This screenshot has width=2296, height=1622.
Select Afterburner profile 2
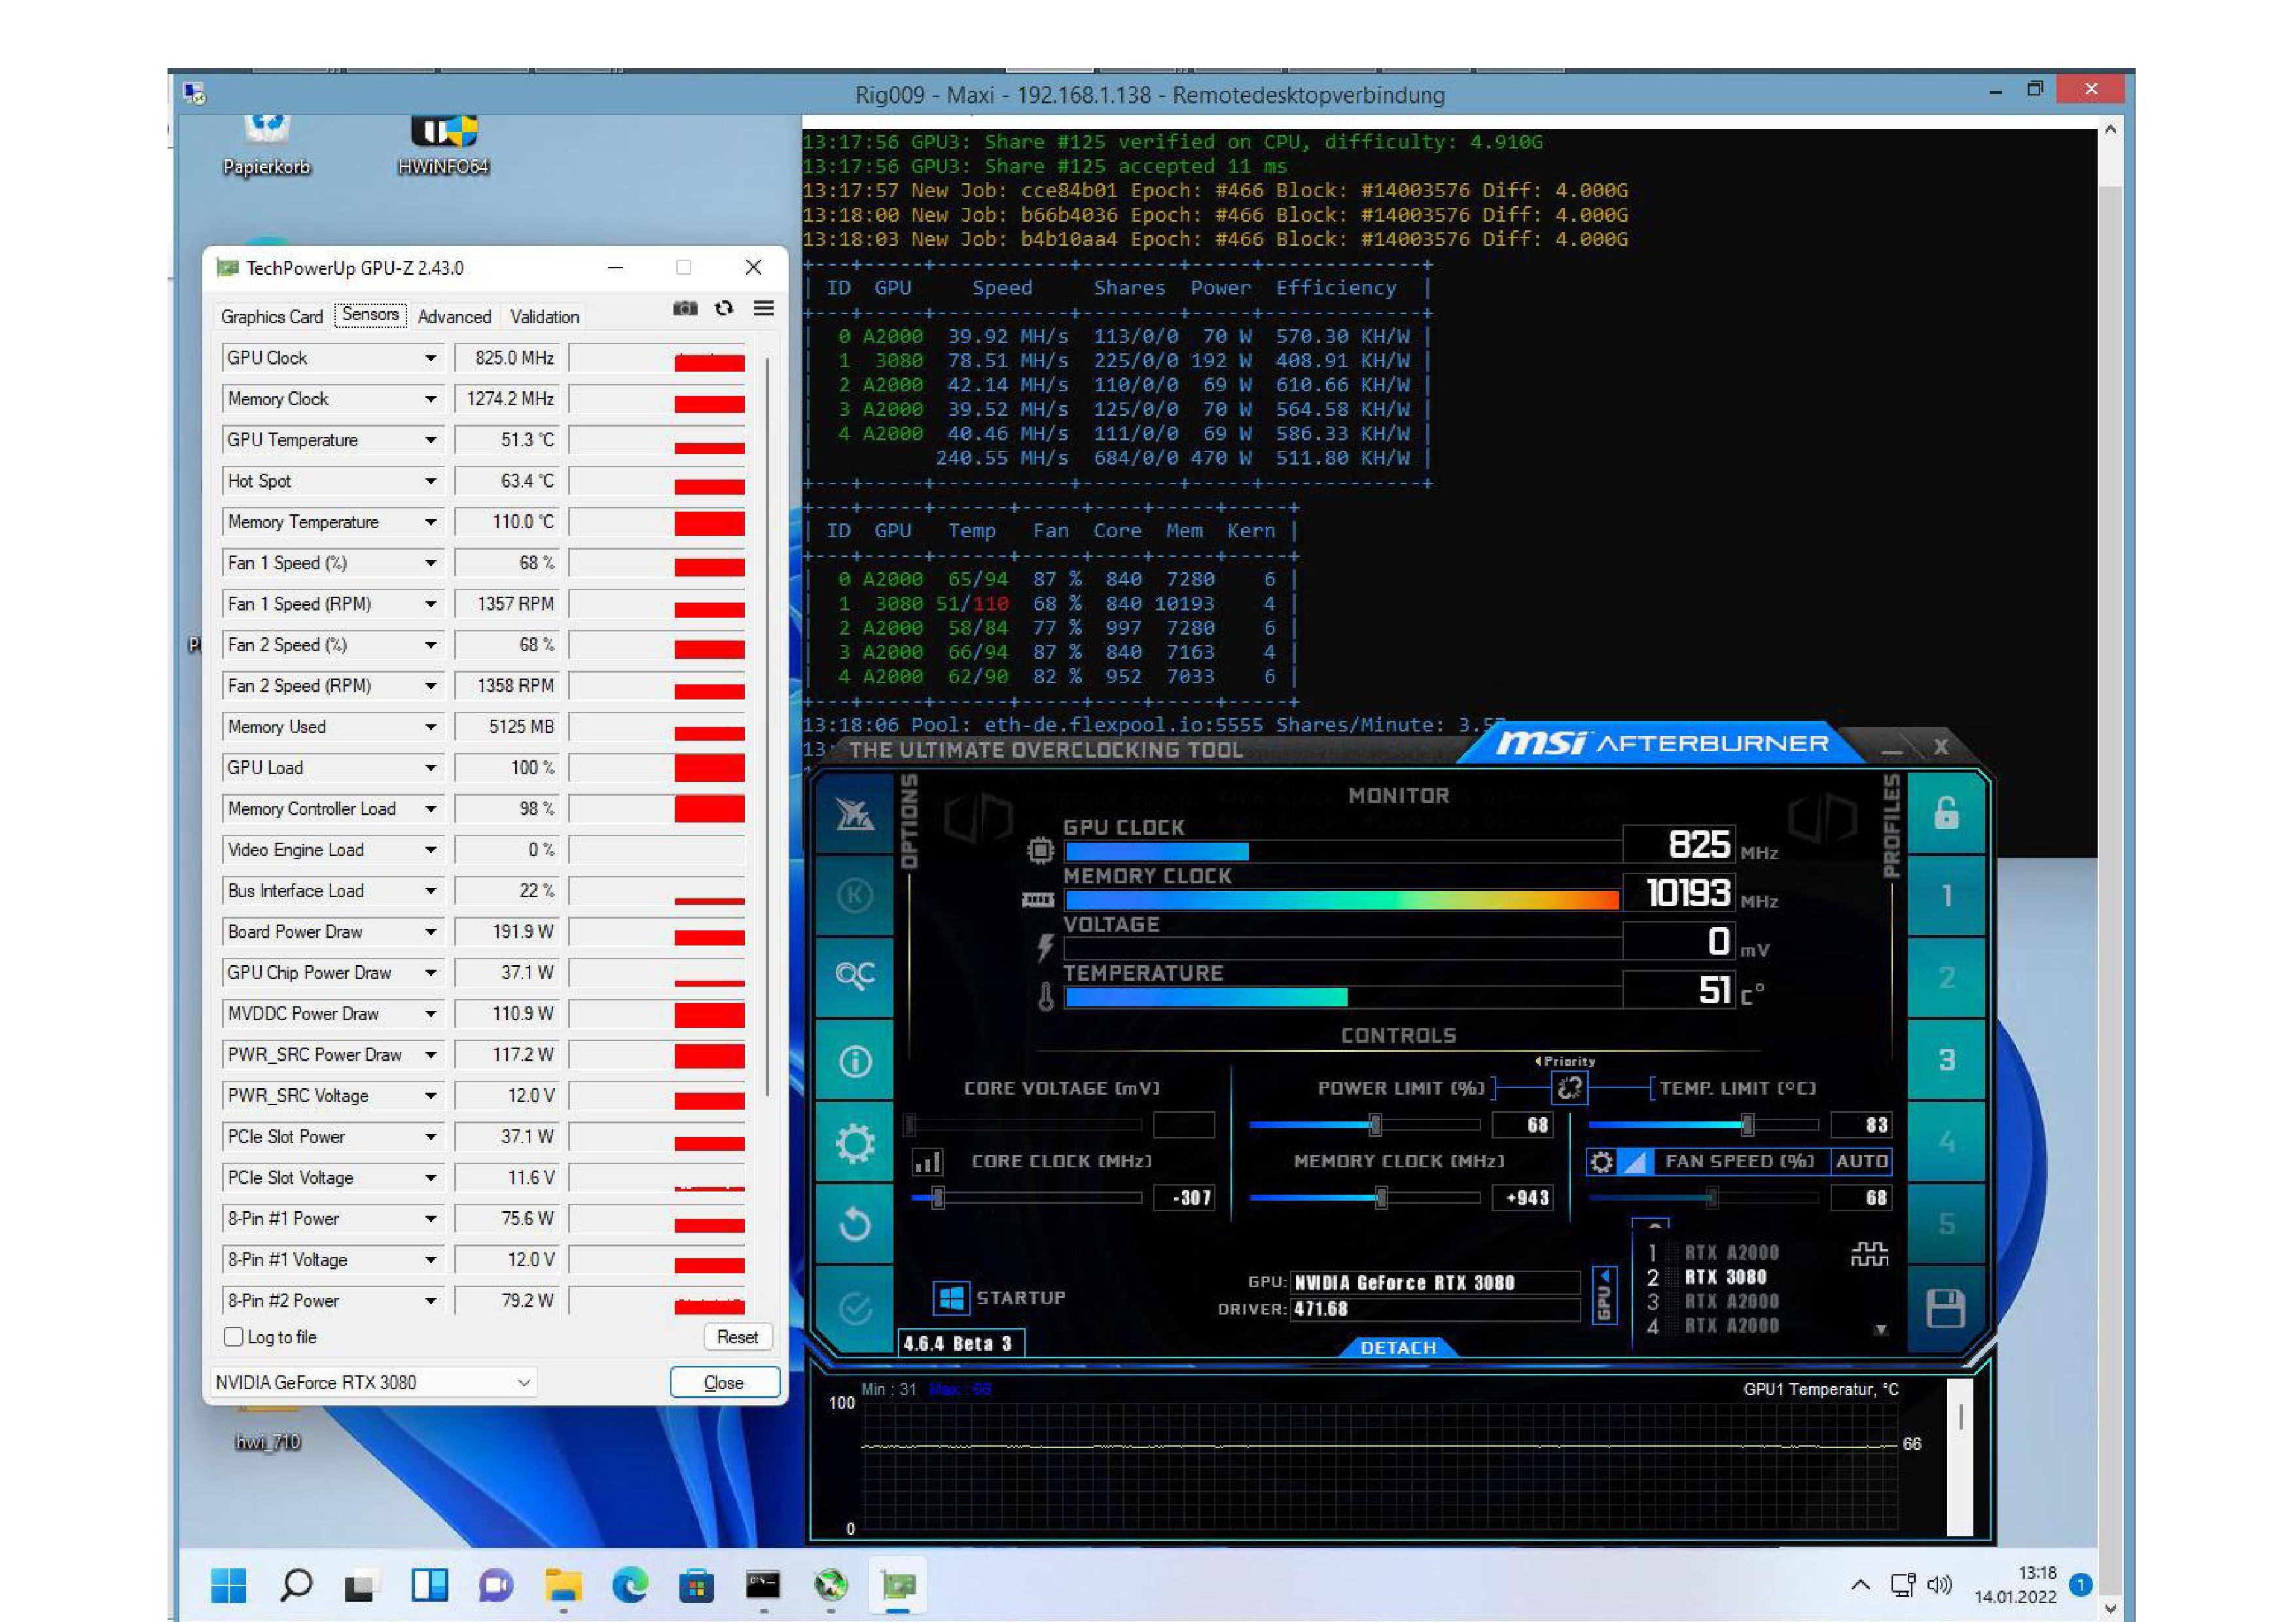[1946, 978]
